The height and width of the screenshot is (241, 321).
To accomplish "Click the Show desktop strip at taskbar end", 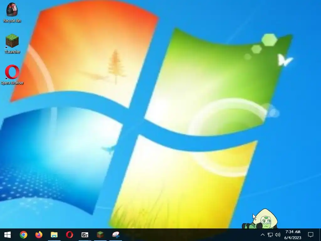I will [320, 235].
